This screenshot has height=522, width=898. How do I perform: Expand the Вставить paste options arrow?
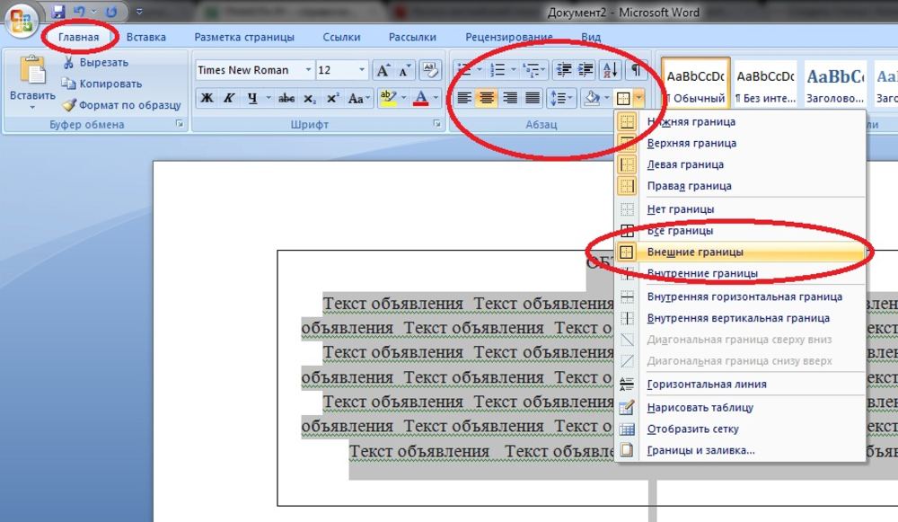click(32, 107)
